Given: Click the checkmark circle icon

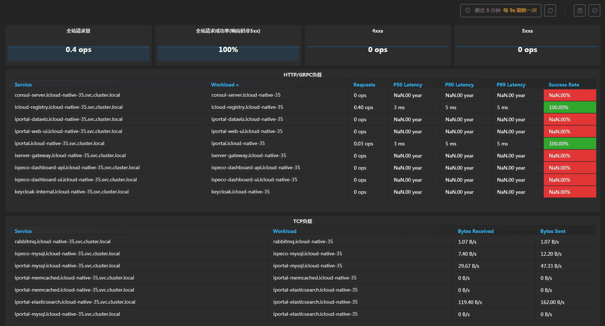Looking at the screenshot, I should [x=594, y=11].
